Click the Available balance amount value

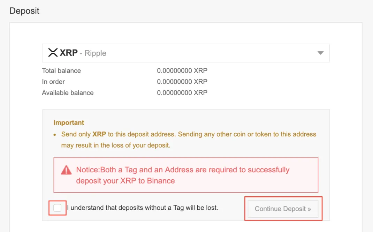click(182, 92)
